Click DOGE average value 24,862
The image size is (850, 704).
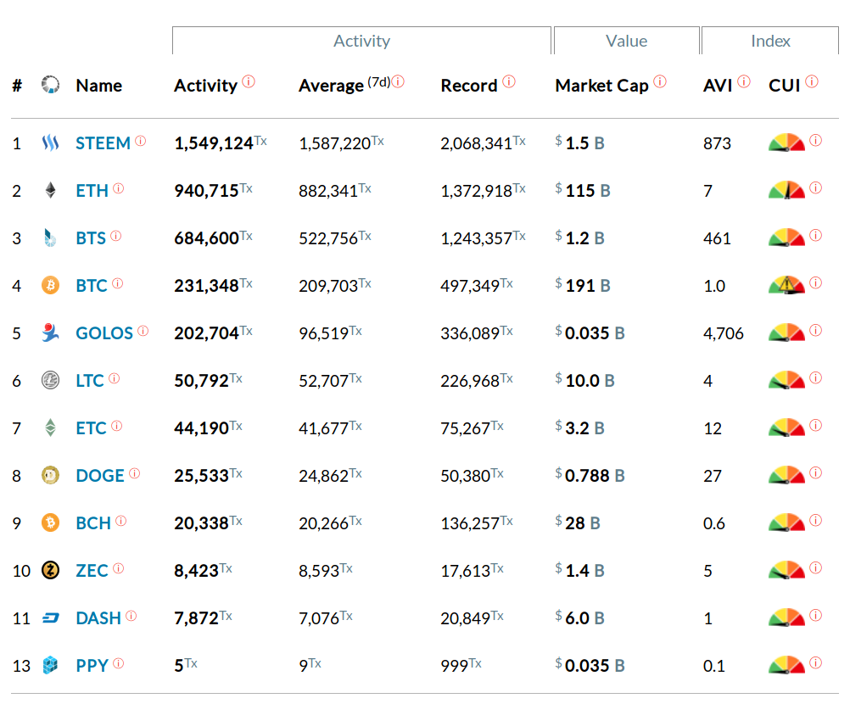point(330,475)
